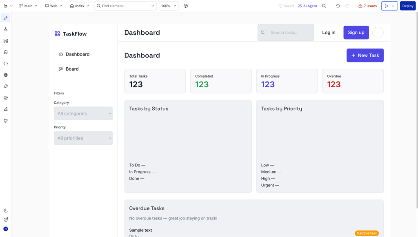This screenshot has height=237, width=418.
Task: Open the Web platform dropdown
Action: click(53, 6)
